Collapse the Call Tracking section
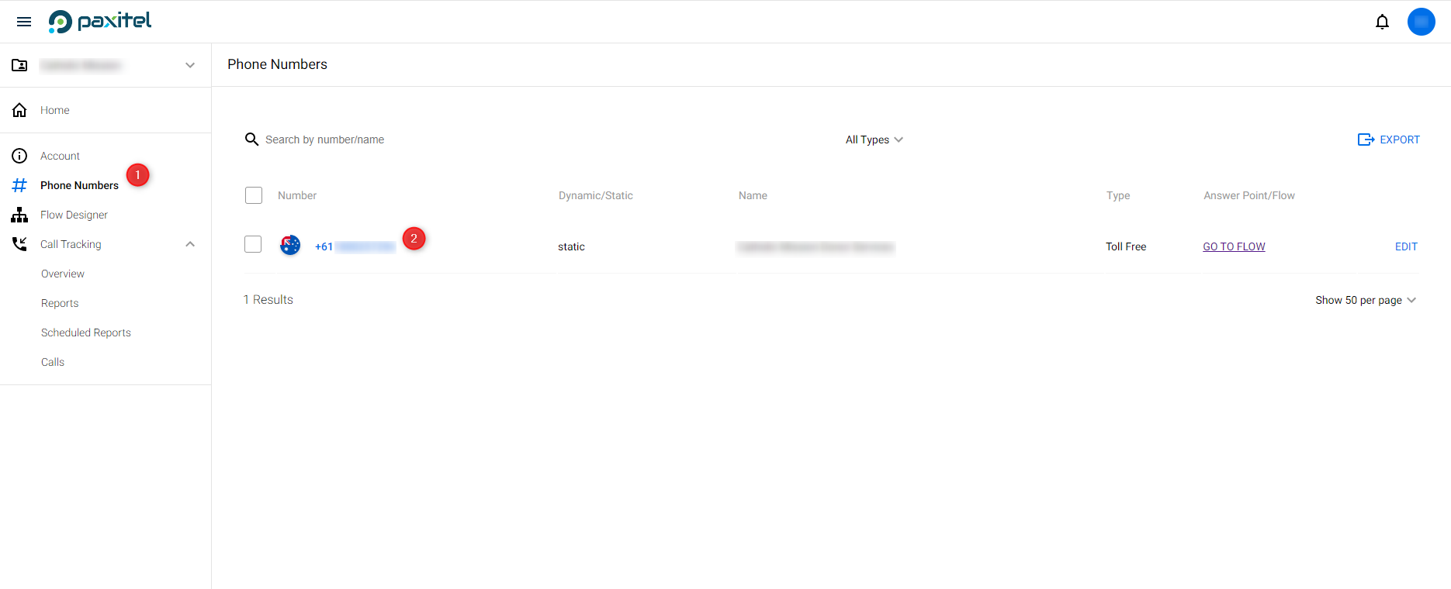Screen dimensions: 1451x589 tap(190, 244)
